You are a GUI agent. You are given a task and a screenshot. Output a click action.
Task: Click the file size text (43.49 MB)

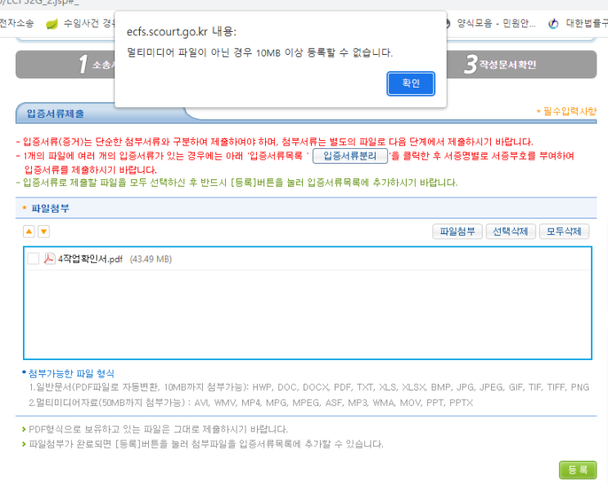pos(151,260)
